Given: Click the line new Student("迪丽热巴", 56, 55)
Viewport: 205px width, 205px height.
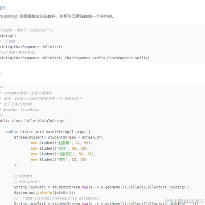Looking at the screenshot, I should click(63, 154).
